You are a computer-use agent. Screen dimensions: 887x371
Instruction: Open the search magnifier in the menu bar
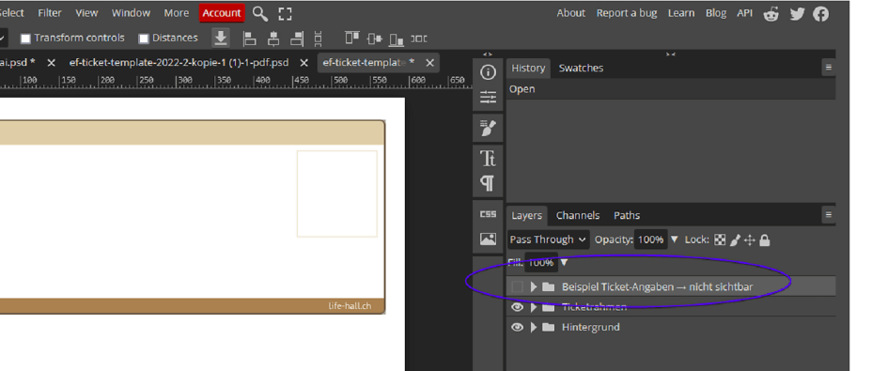pos(259,13)
